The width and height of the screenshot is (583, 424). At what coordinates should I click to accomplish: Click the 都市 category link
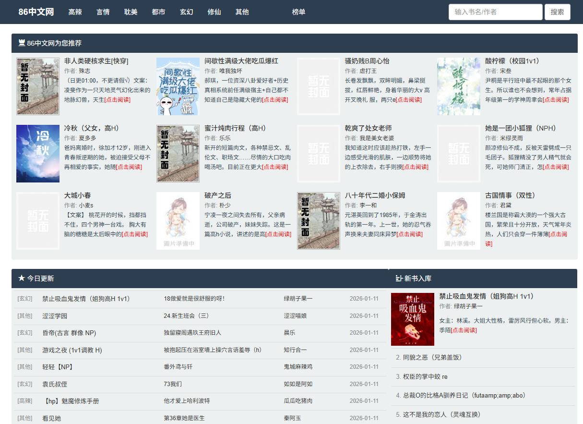coord(158,12)
